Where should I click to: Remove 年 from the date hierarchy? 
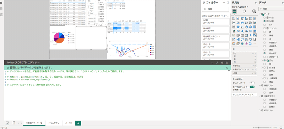(x=255, y=57)
